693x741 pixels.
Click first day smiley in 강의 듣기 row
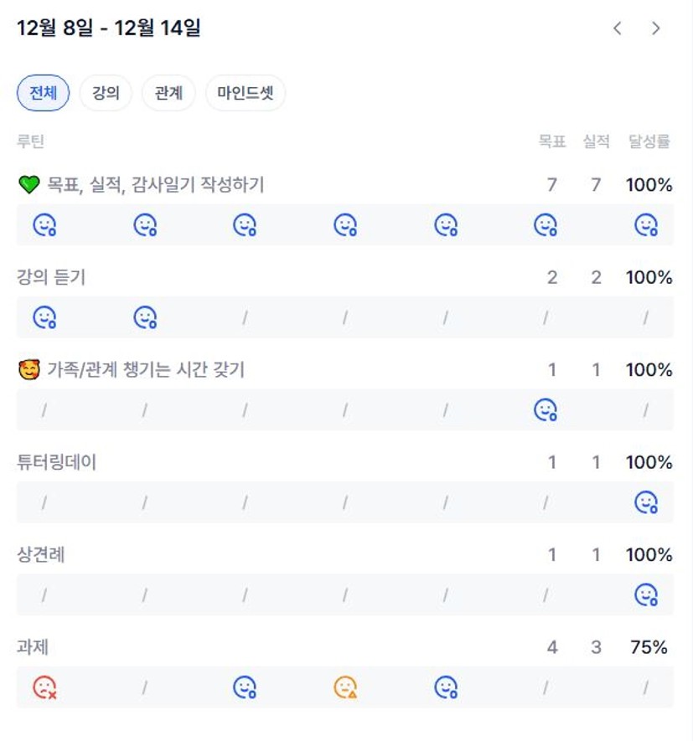(44, 317)
